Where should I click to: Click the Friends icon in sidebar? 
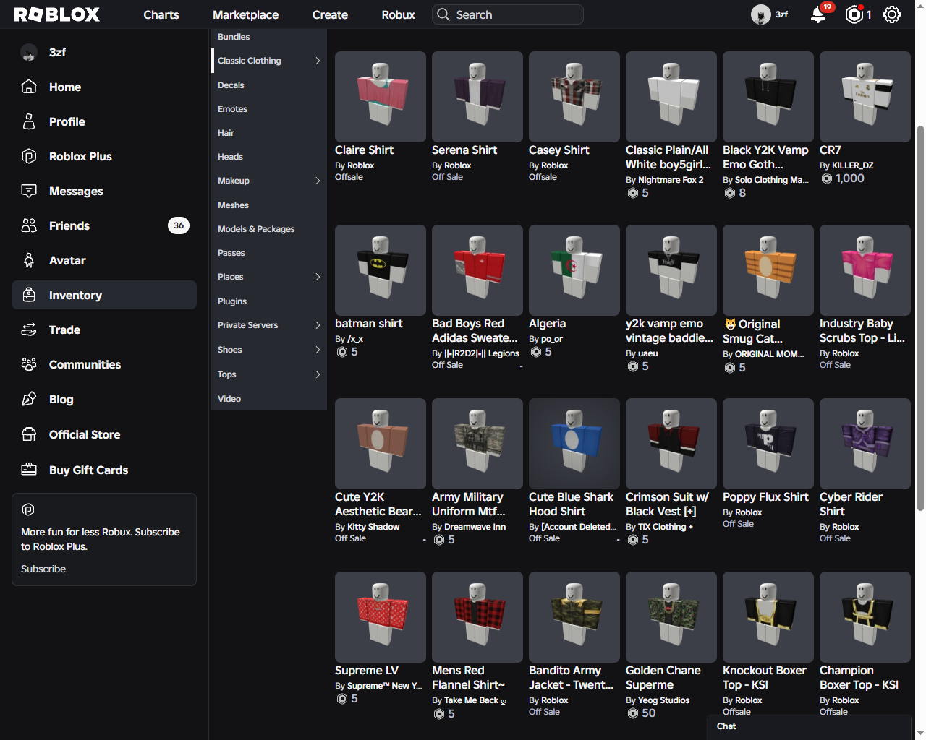29,225
